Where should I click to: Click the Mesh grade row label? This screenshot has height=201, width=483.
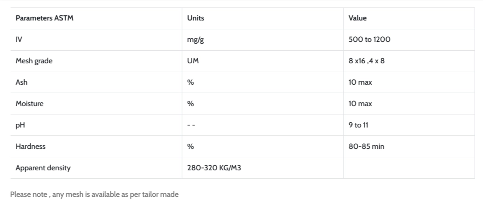pyautogui.click(x=34, y=61)
